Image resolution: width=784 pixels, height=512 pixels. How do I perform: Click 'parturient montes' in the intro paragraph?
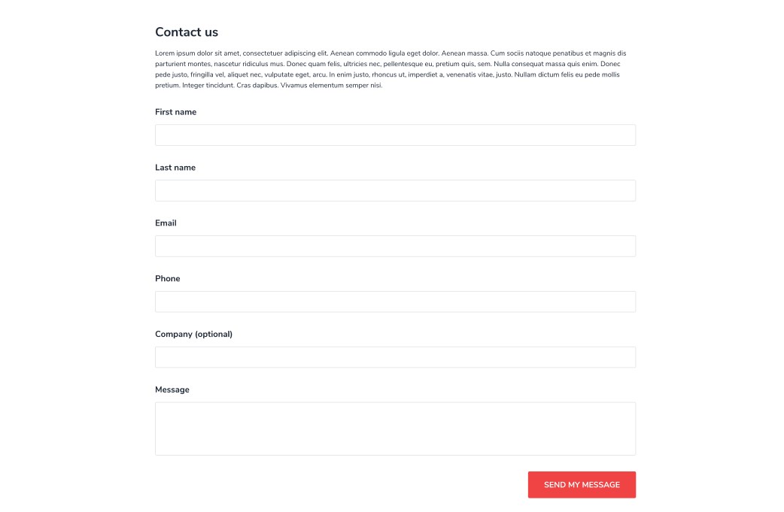pyautogui.click(x=183, y=64)
